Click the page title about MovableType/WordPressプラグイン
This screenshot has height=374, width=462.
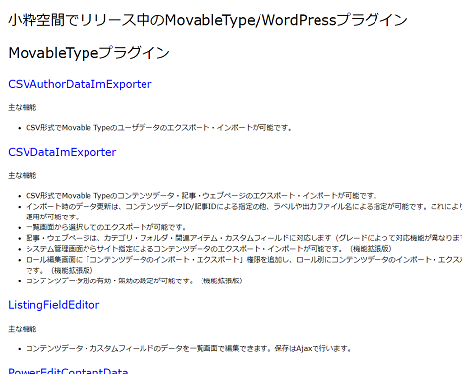click(x=207, y=20)
